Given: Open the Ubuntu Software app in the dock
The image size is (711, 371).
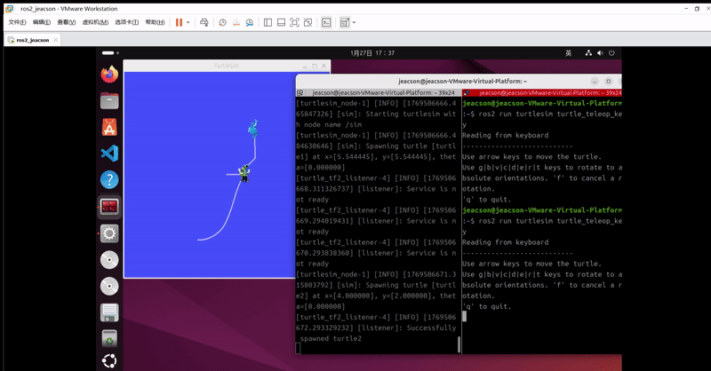Looking at the screenshot, I should [109, 128].
